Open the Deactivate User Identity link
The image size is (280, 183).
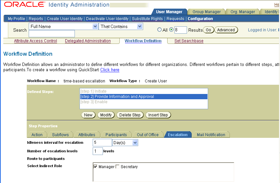click(x=107, y=19)
